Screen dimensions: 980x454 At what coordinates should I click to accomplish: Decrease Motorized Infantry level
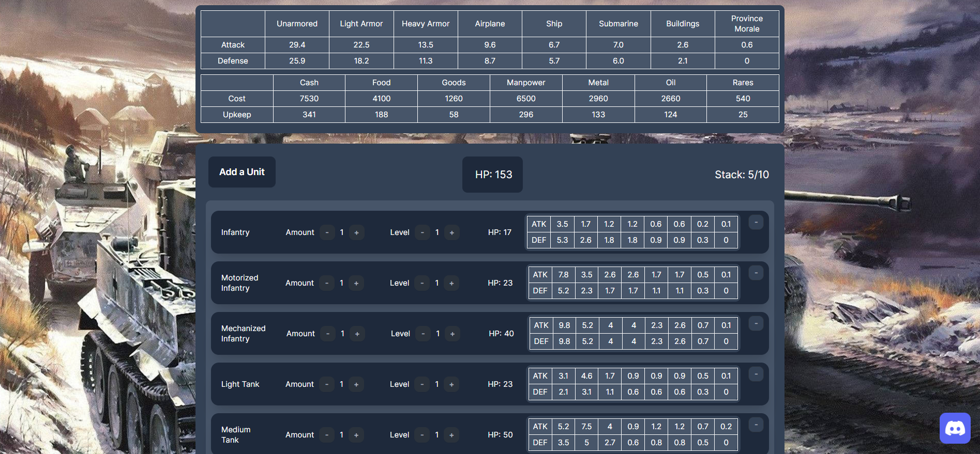click(422, 284)
